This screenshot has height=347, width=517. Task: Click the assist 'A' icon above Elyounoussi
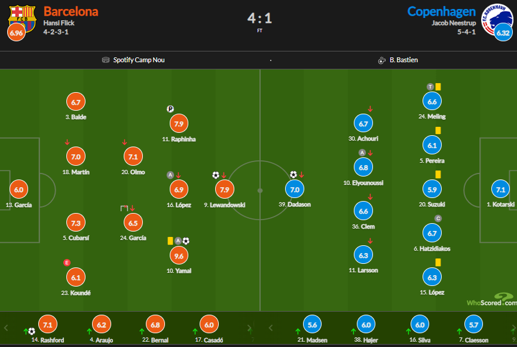362,153
